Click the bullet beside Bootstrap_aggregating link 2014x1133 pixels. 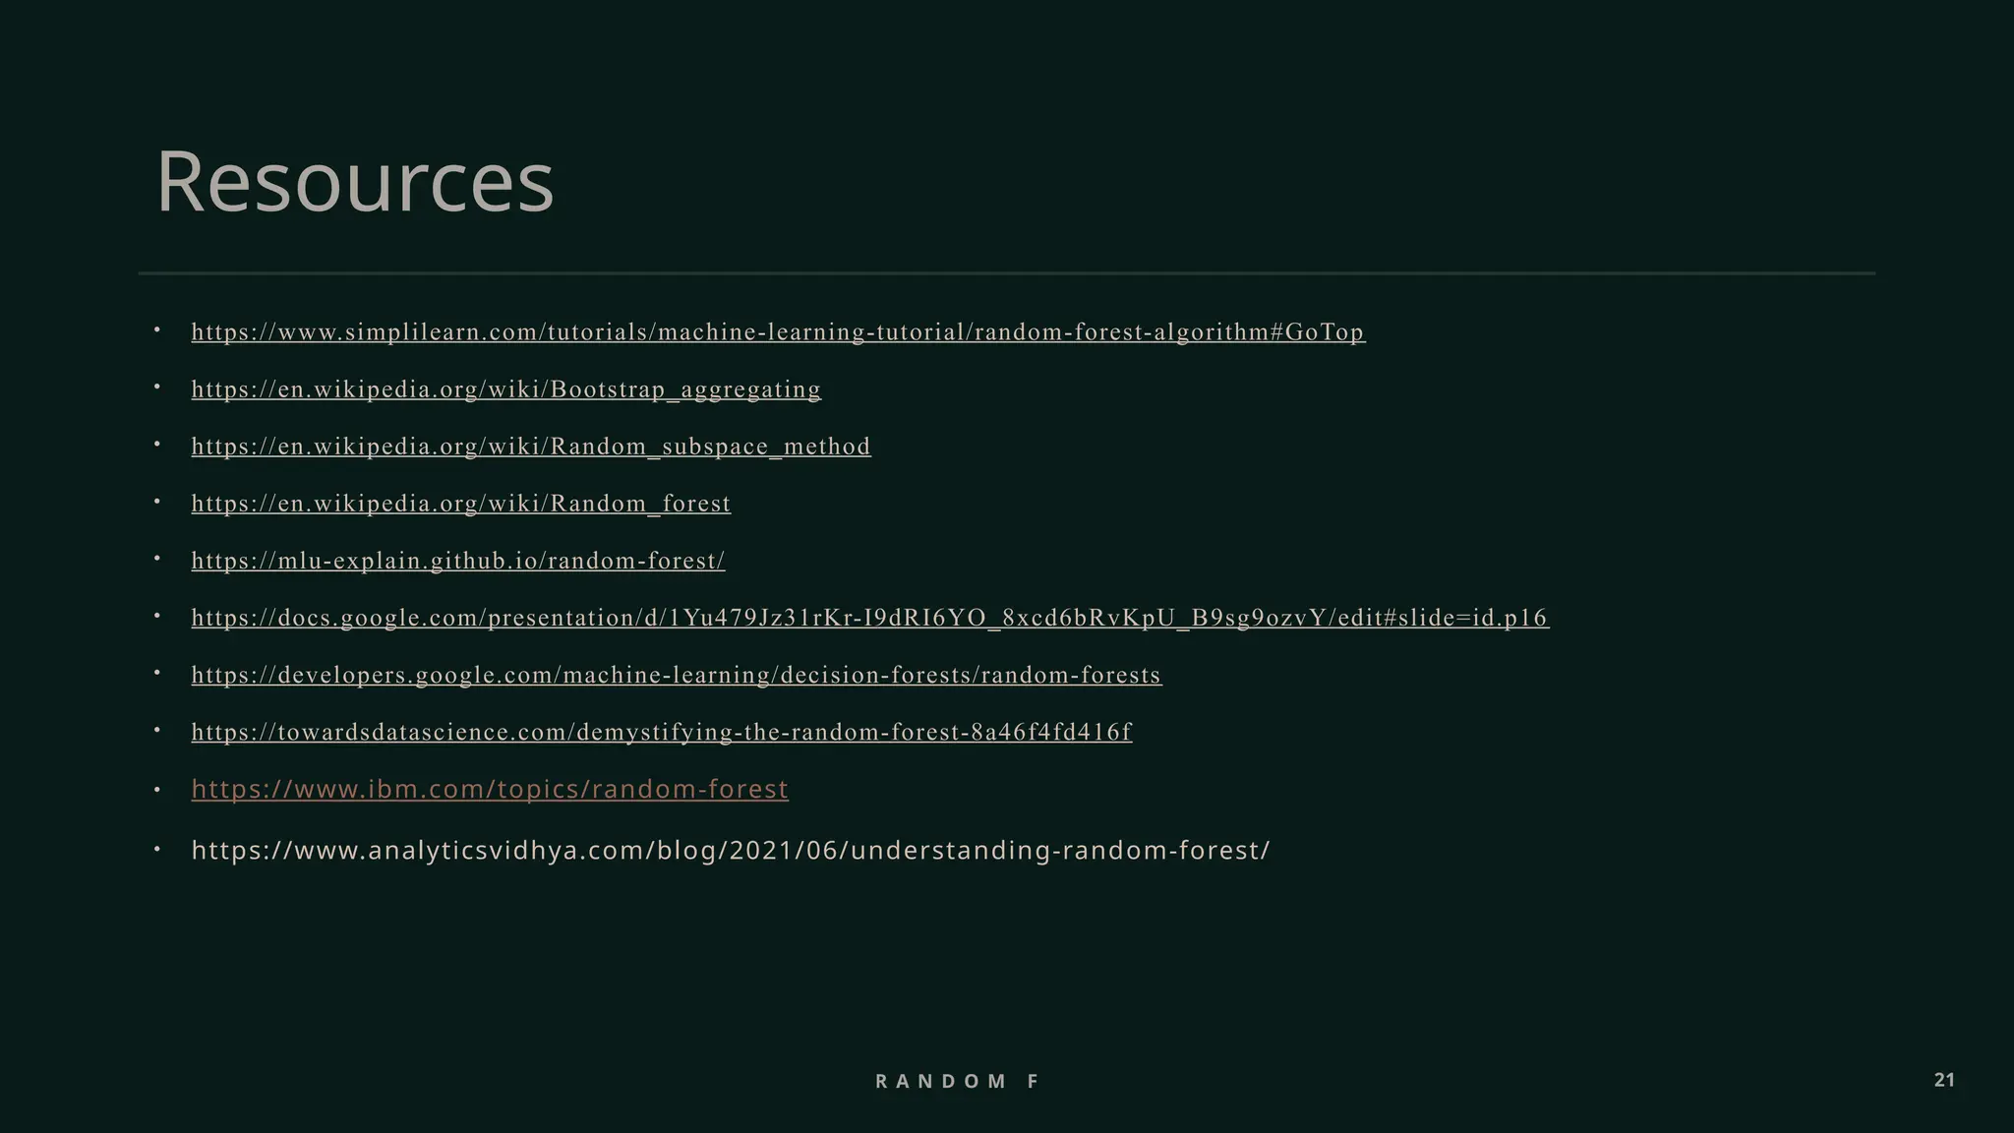click(x=157, y=388)
